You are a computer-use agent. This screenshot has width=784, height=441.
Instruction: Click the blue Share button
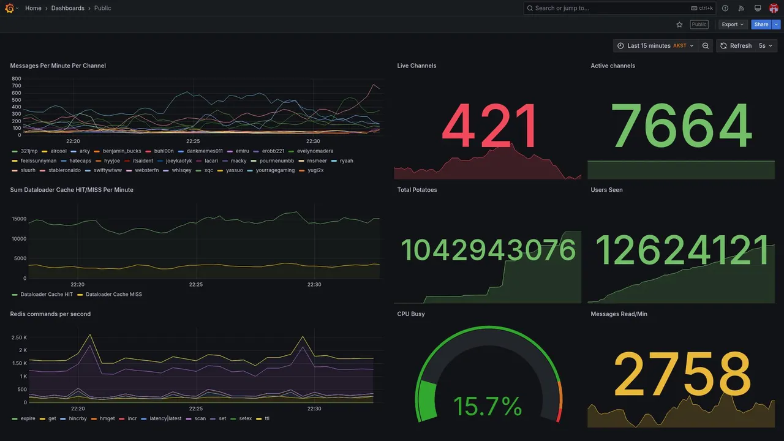pyautogui.click(x=761, y=24)
